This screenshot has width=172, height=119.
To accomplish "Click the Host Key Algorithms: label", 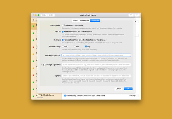I will tap(53, 56).
